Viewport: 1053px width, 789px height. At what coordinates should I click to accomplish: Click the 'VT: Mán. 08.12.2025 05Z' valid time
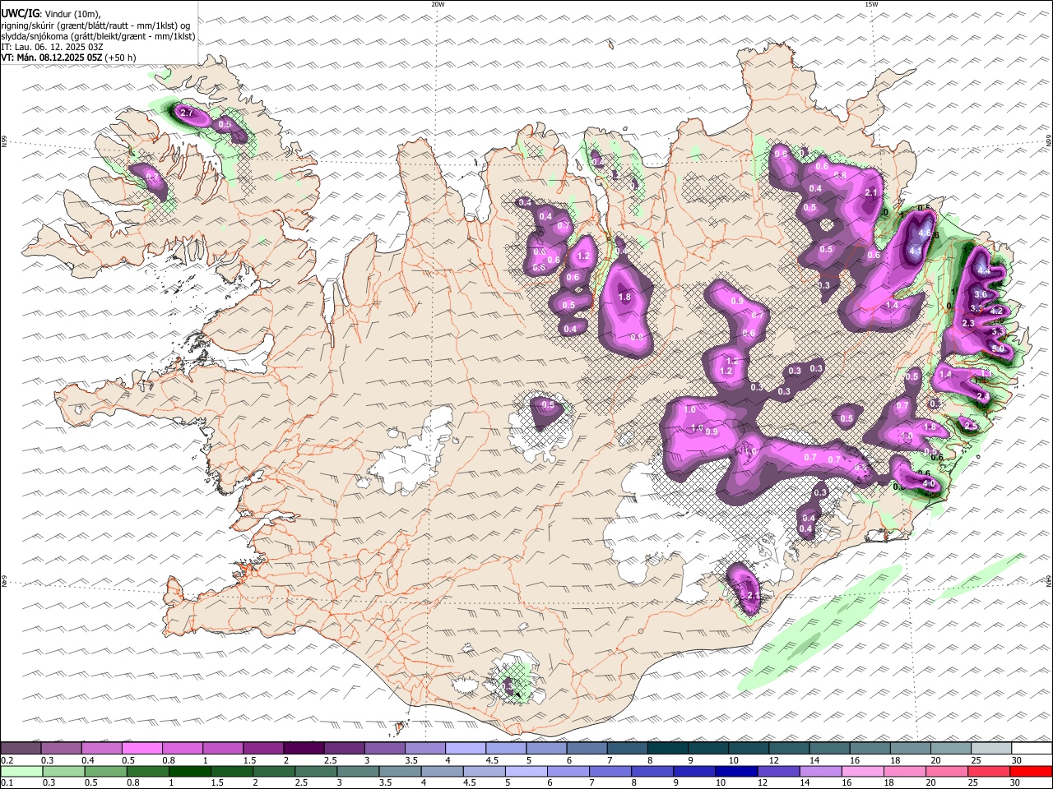click(x=51, y=58)
